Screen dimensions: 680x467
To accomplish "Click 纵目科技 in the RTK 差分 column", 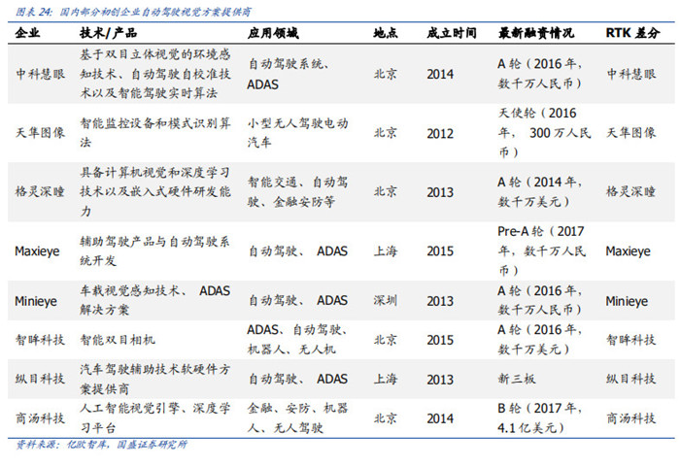I will pos(631,379).
